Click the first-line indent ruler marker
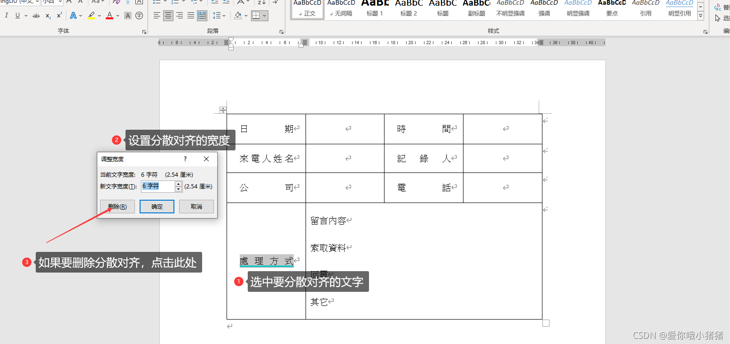The image size is (730, 344). [231, 39]
